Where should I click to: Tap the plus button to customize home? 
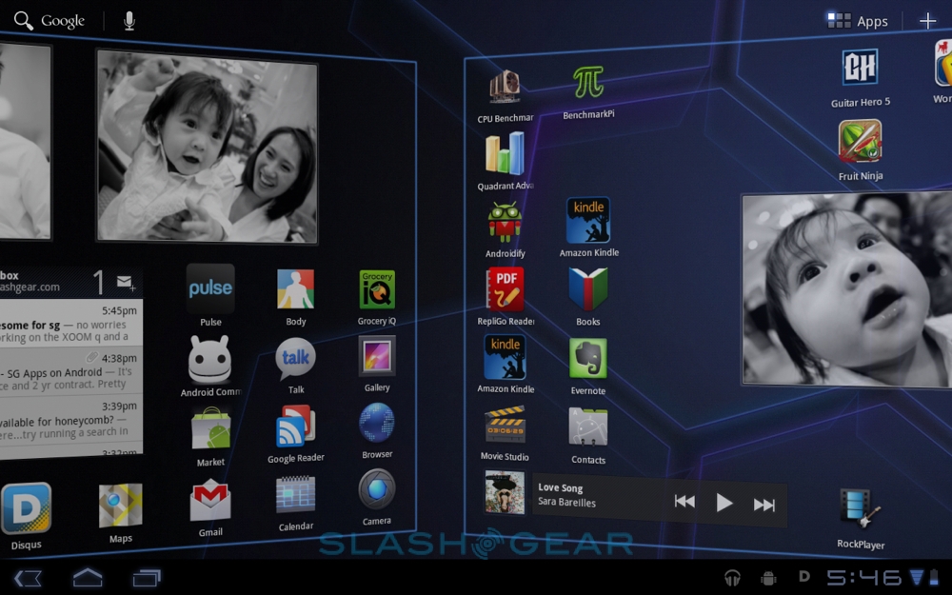click(x=927, y=21)
